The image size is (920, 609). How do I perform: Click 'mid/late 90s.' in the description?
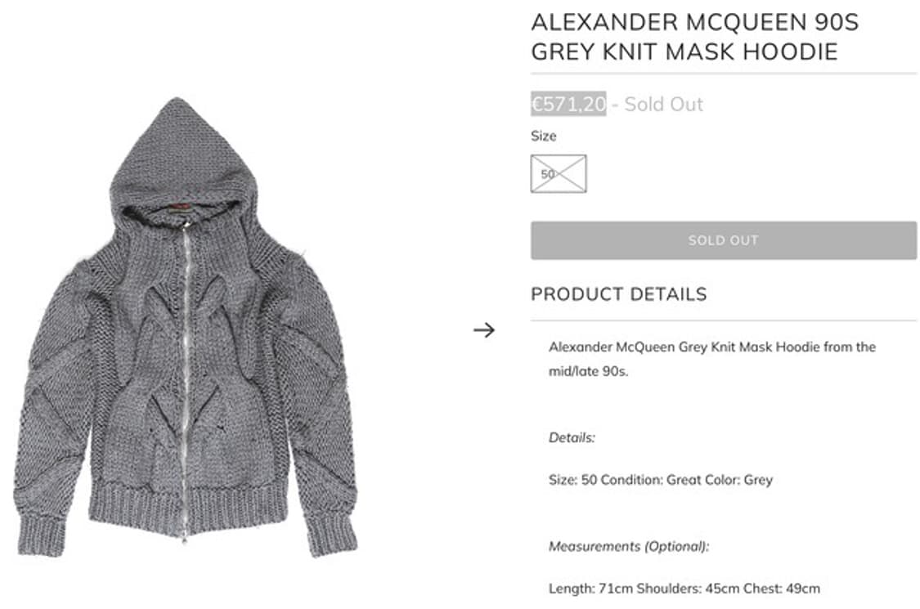tap(588, 370)
